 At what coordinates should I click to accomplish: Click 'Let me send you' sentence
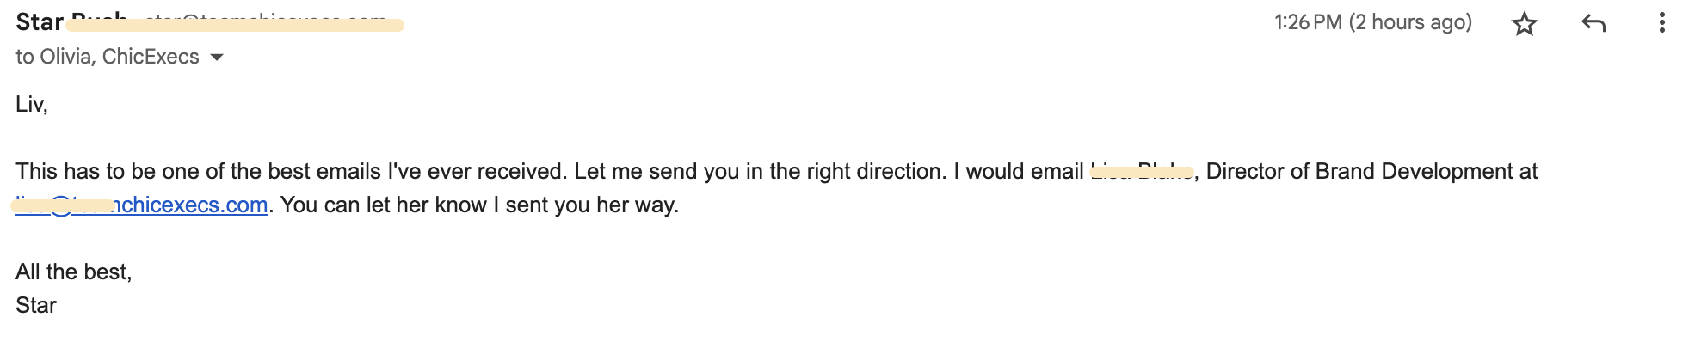coord(761,171)
